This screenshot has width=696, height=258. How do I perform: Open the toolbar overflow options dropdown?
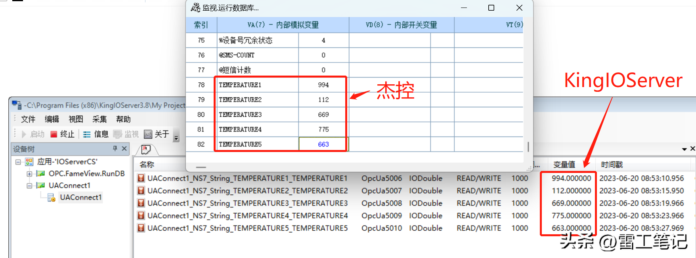176,137
